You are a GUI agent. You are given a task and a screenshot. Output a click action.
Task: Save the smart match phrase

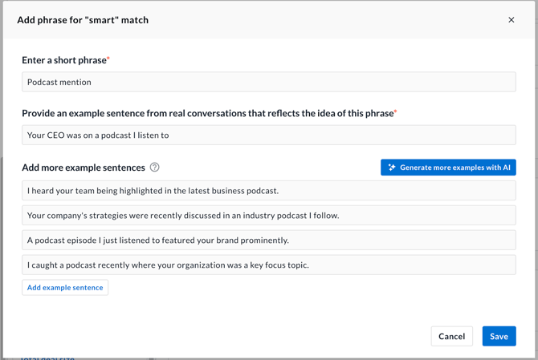pyautogui.click(x=499, y=337)
